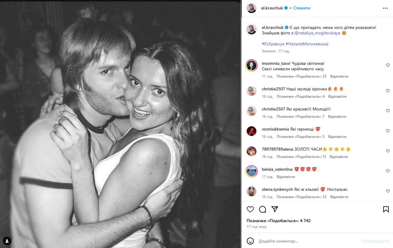Like the olena.tynkevych comment
393x248 pixels.
(x=388, y=191)
